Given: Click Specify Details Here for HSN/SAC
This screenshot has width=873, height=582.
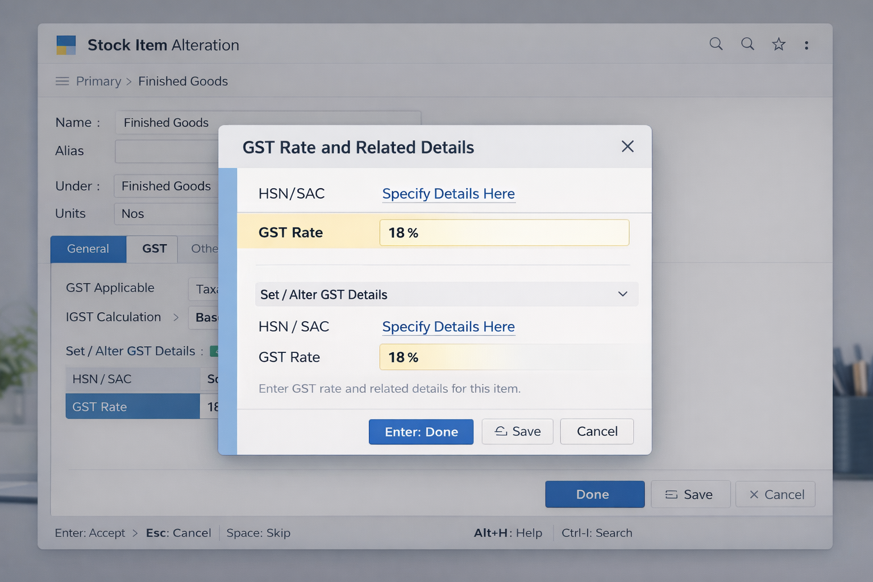Looking at the screenshot, I should (448, 194).
